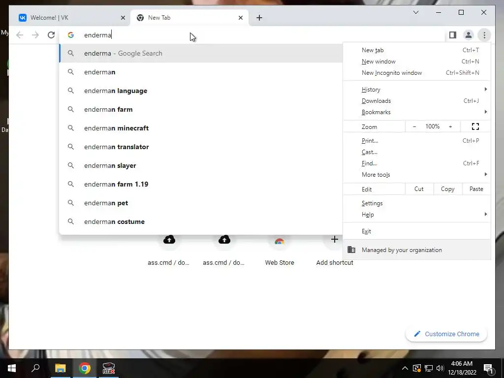Choose New window from the menu
Image resolution: width=504 pixels, height=378 pixels.
(x=417, y=62)
